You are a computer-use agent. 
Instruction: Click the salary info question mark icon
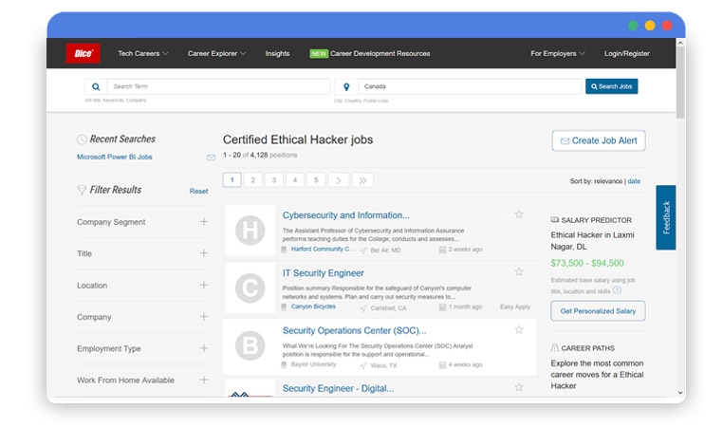pos(617,290)
